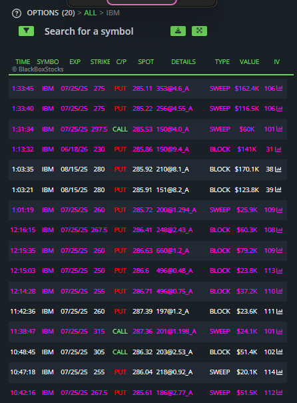
Task: Sort by the EXP column header
Action: pos(75,61)
